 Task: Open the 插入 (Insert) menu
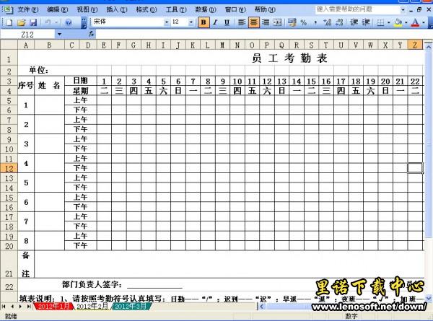pyautogui.click(x=117, y=9)
